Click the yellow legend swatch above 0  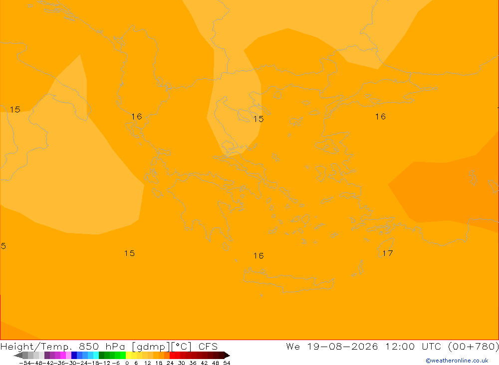coord(129,355)
